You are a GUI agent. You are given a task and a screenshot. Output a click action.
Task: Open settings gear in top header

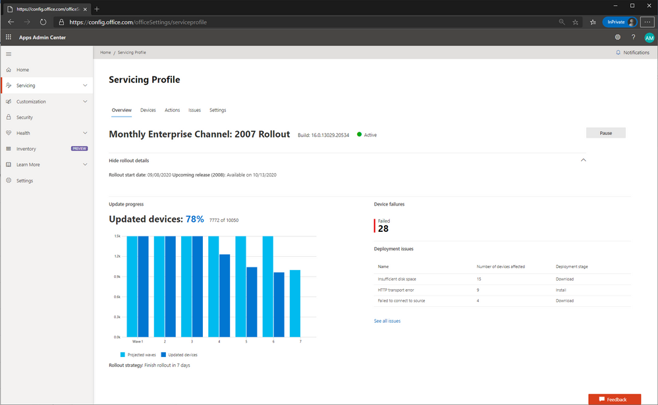pos(618,38)
